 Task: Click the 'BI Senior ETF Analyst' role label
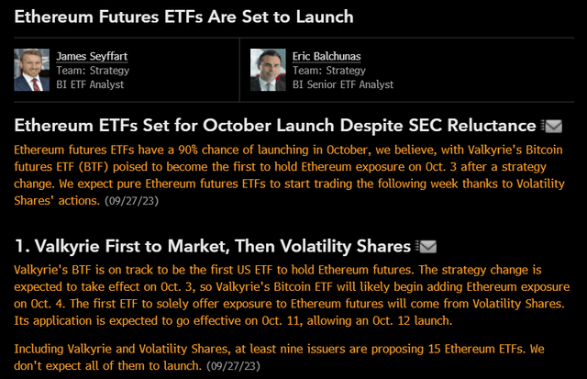[x=343, y=84]
